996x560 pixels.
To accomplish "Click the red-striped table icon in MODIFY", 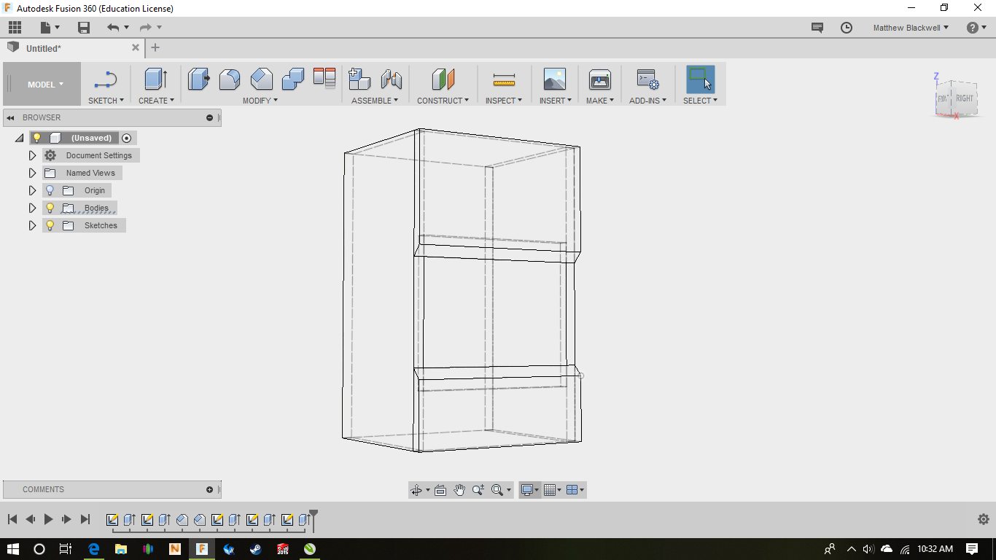I will coord(324,77).
